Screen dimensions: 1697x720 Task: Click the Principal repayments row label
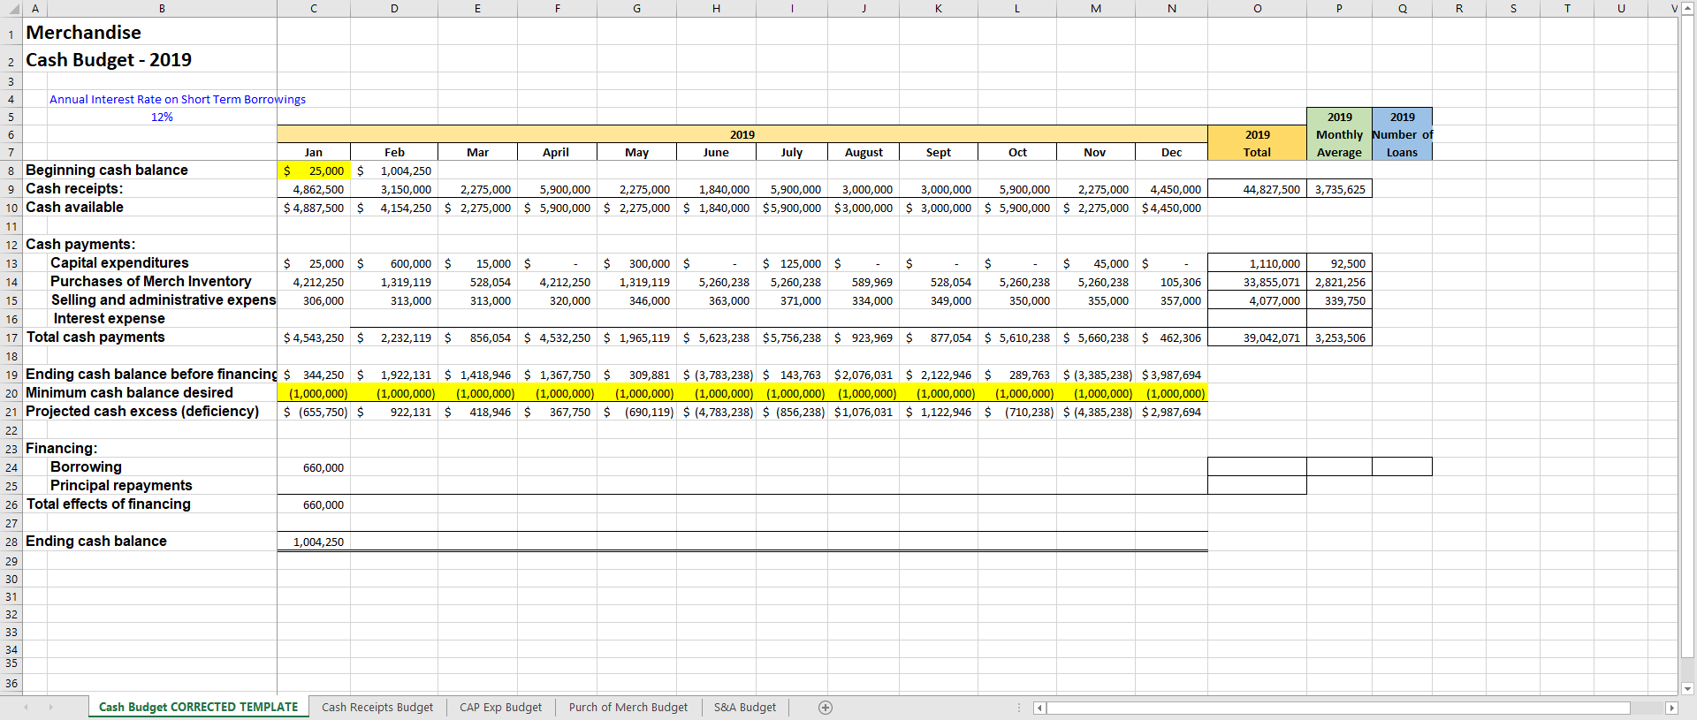point(121,485)
